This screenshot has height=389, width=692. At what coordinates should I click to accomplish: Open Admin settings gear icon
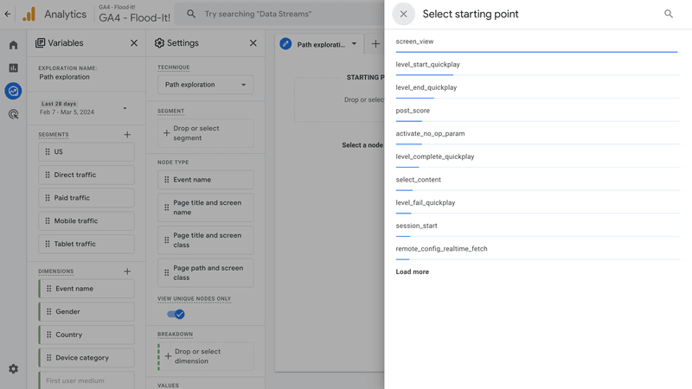[13, 369]
